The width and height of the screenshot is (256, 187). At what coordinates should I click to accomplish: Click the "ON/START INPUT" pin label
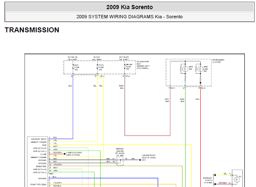[x=39, y=139]
